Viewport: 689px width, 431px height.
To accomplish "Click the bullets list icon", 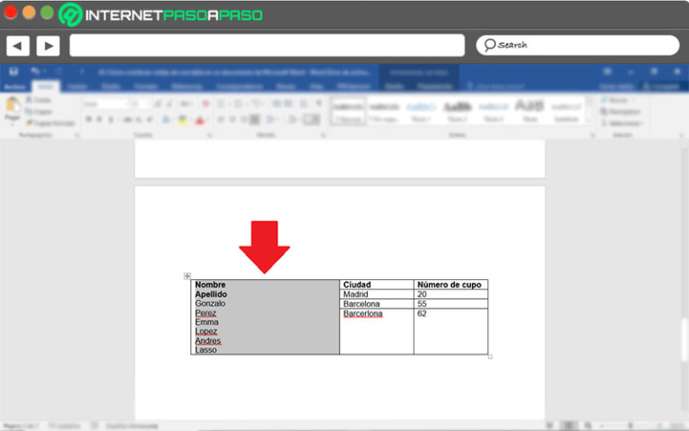I will [222, 104].
